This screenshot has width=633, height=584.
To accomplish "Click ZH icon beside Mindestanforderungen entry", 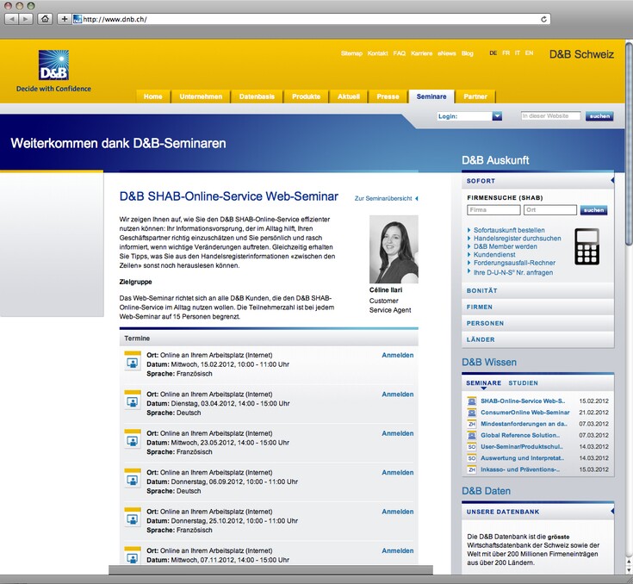I will [472, 424].
